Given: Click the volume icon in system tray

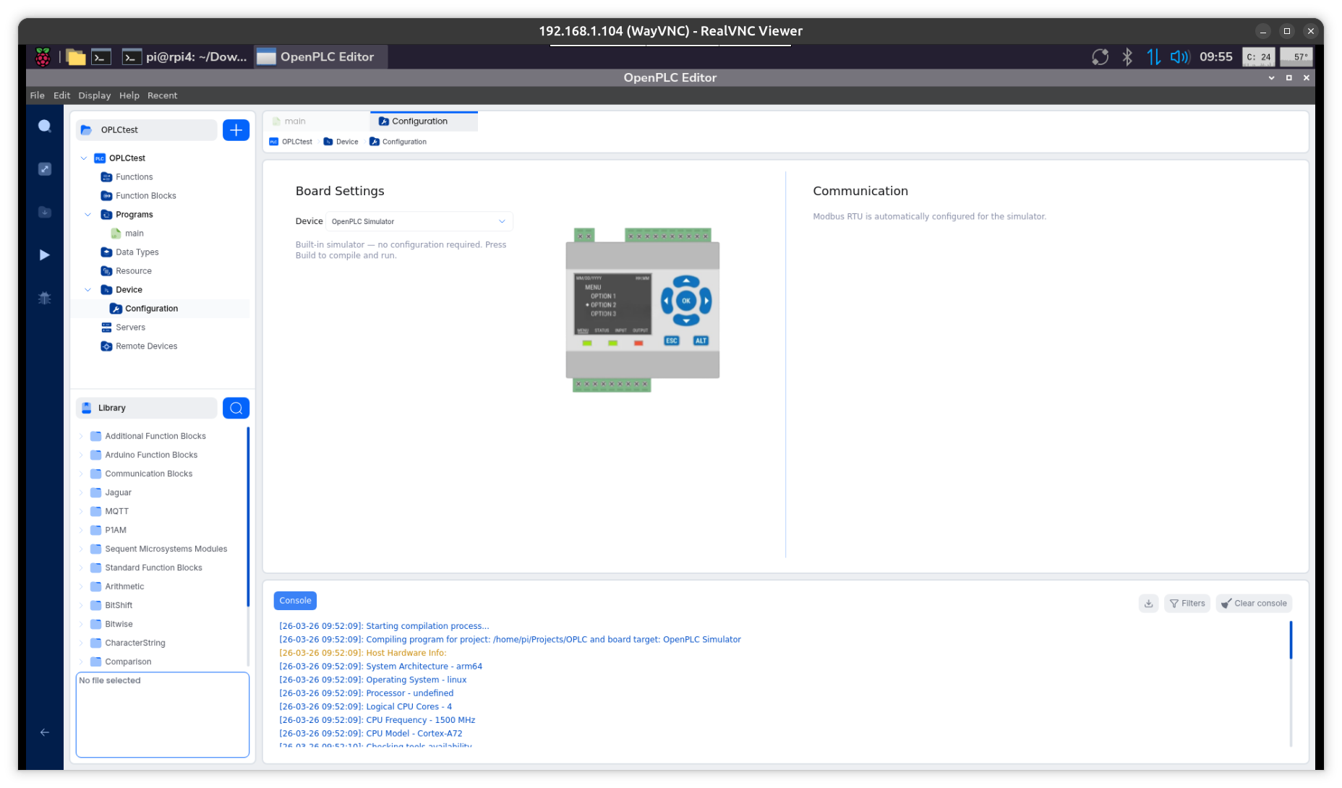Looking at the screenshot, I should [1179, 57].
